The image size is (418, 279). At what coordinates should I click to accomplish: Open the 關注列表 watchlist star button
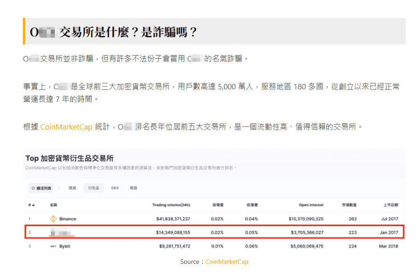[41, 188]
